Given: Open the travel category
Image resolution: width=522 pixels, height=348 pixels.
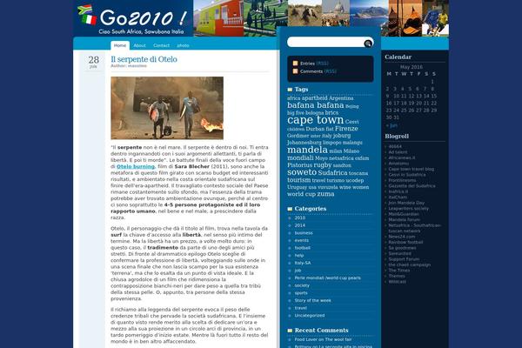Looking at the screenshot, I should click(301, 308).
